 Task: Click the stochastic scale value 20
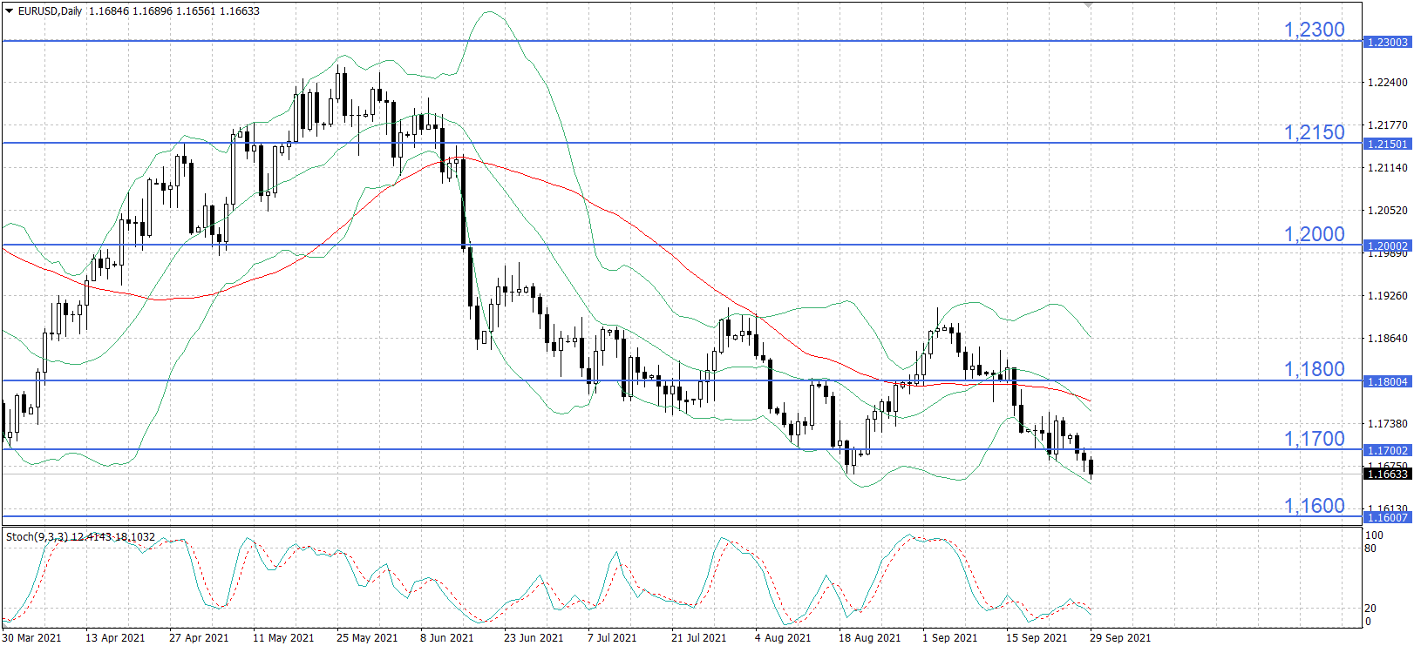pos(1370,609)
